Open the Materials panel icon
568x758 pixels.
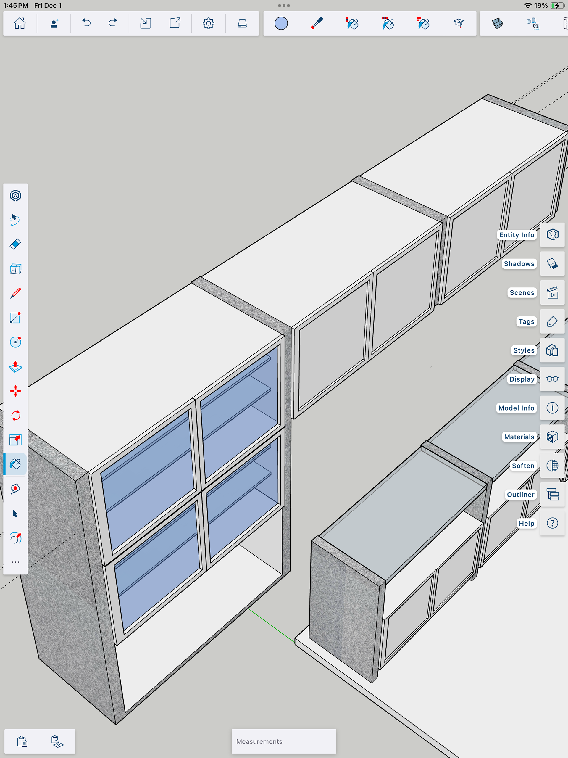(552, 437)
